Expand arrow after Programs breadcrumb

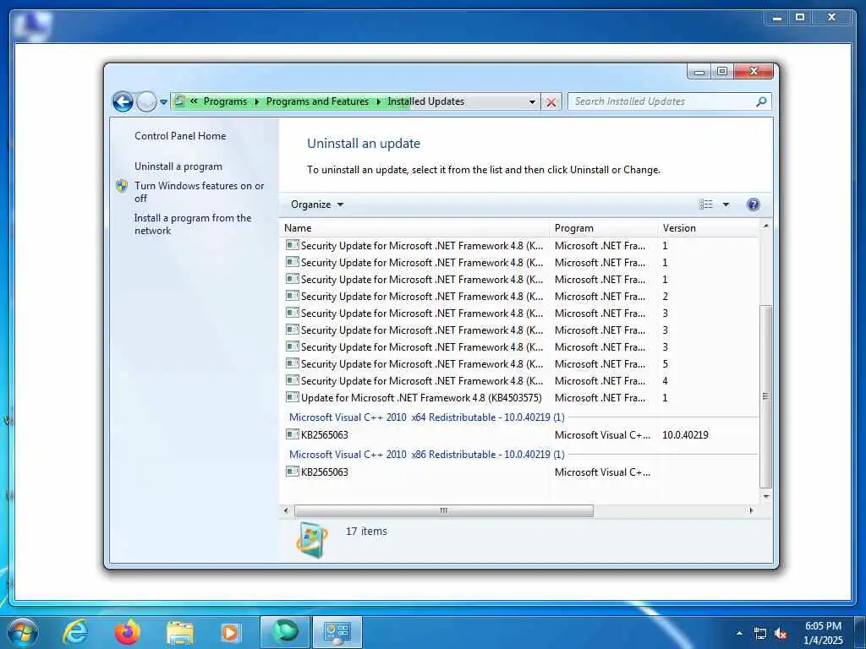(x=257, y=101)
